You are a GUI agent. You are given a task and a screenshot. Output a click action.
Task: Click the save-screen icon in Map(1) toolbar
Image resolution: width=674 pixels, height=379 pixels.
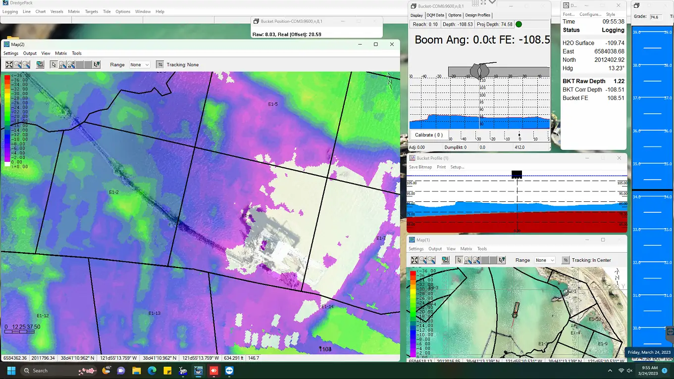click(x=446, y=260)
